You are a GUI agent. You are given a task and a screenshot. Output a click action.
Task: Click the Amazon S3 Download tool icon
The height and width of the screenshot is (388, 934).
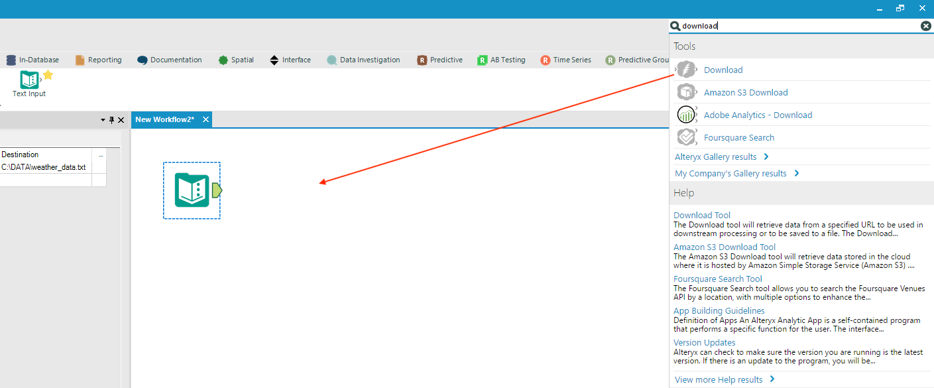pyautogui.click(x=686, y=92)
